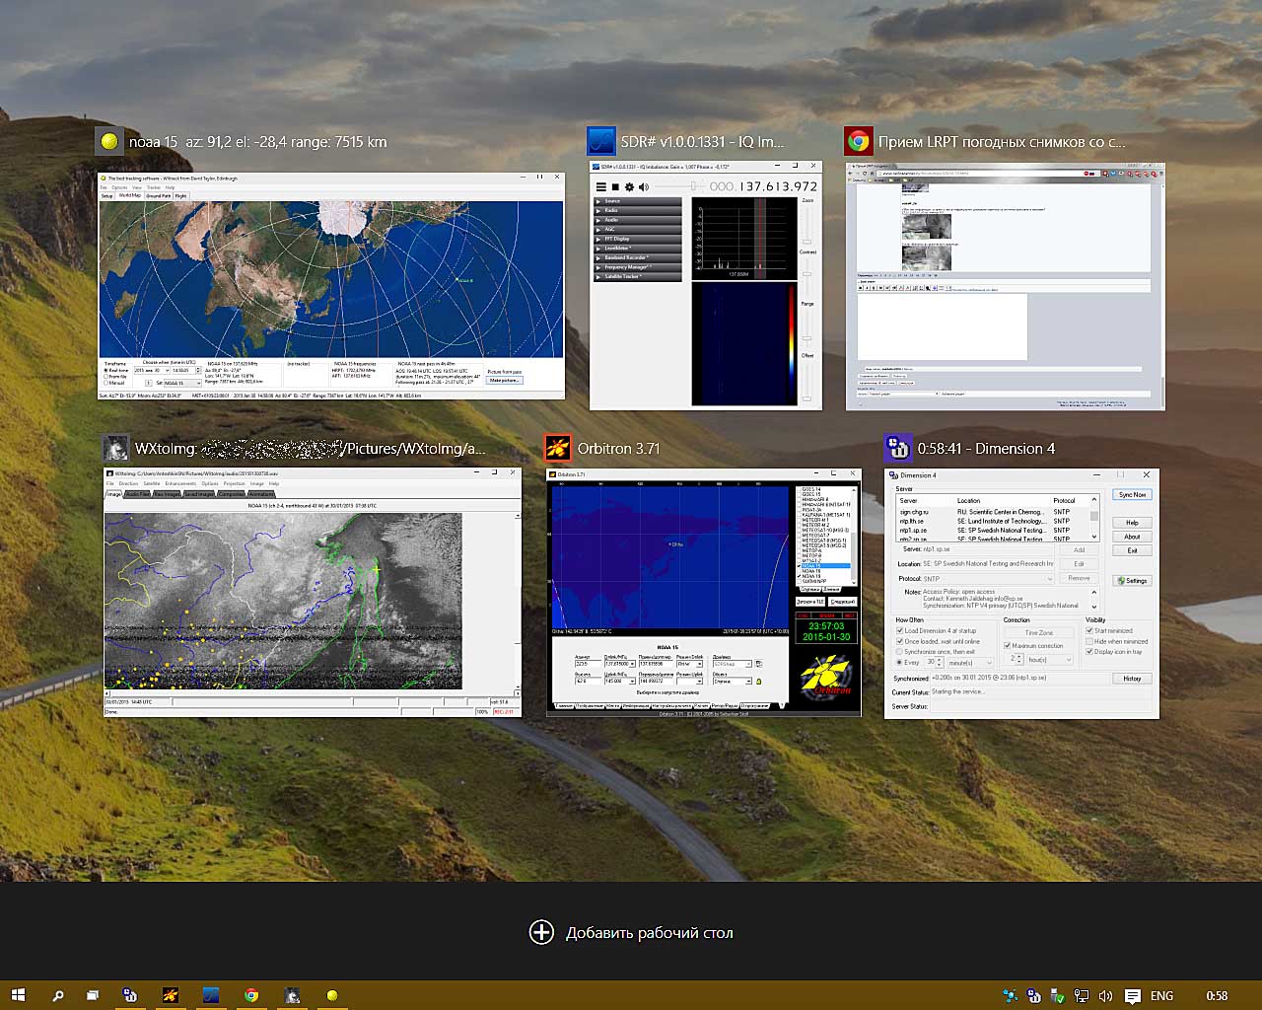The image size is (1262, 1010).
Task: Open the Protocol dropdown in Dimension 4
Action: tap(988, 579)
